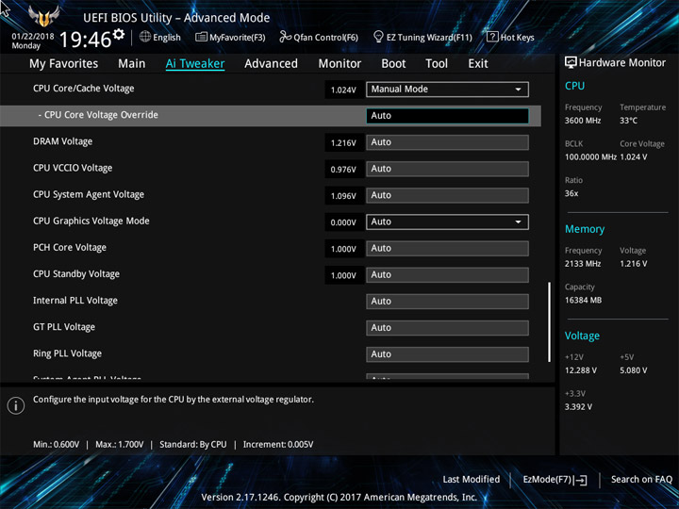
Task: Click the 0.000V graphics voltage readout
Action: pos(343,222)
